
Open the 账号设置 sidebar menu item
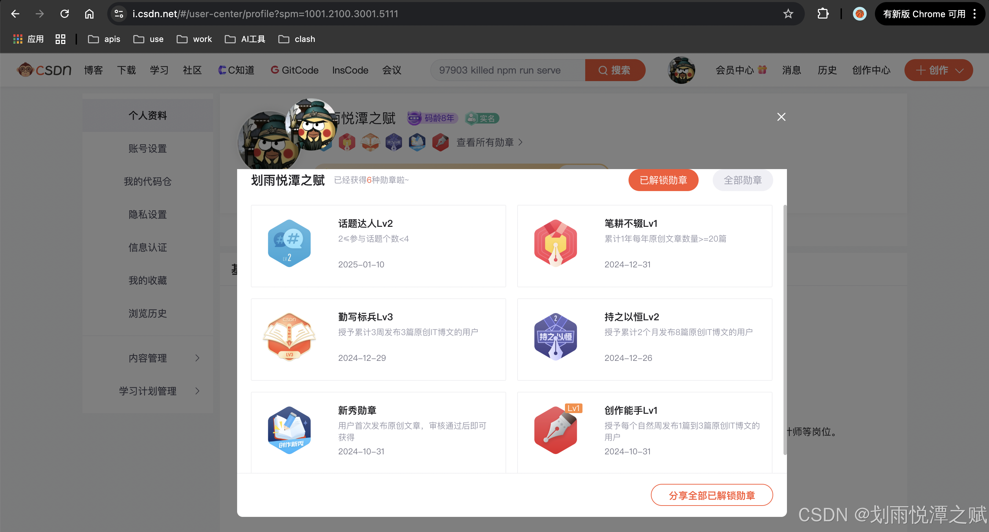[x=148, y=148]
